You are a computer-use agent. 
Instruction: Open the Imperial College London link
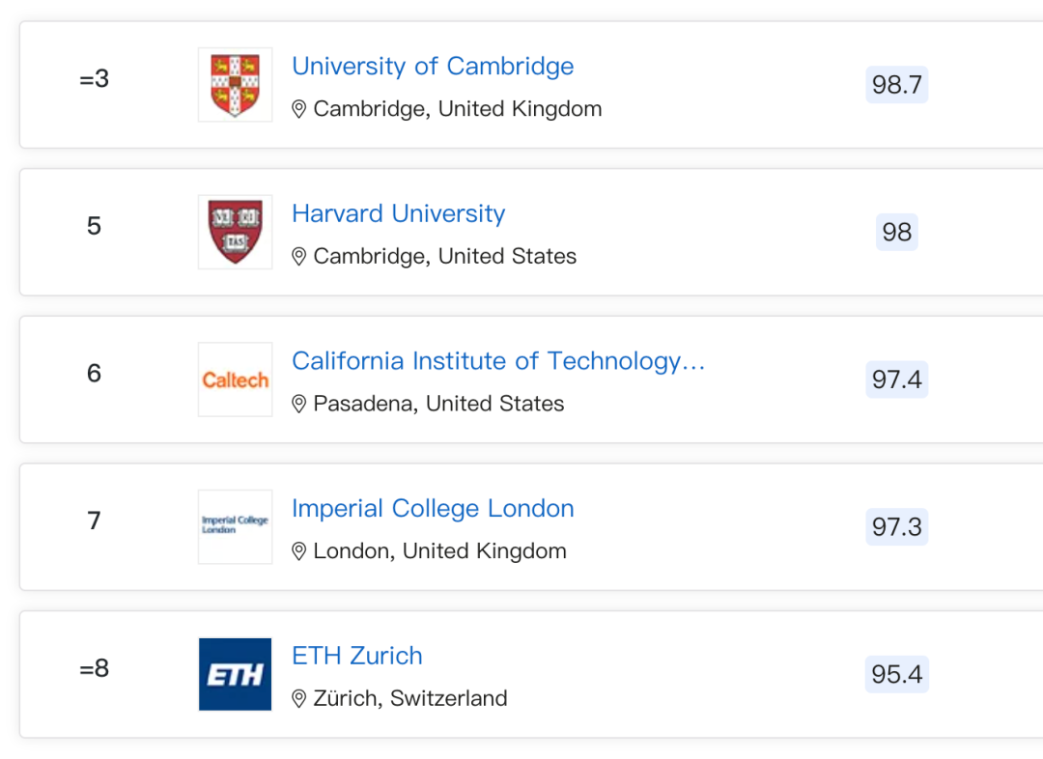(433, 508)
